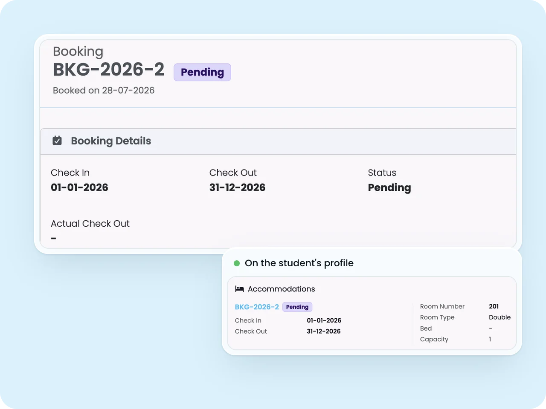Click the large Pending badge beside BKG-2026-2 heading
Image resolution: width=546 pixels, height=409 pixels.
click(202, 72)
